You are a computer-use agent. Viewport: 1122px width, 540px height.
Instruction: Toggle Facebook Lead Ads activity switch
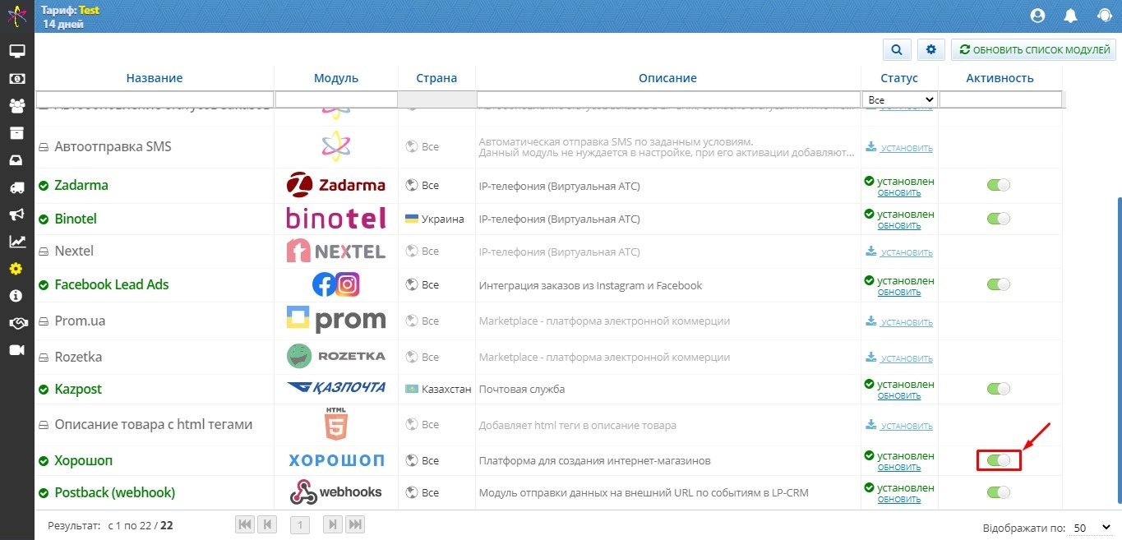[999, 284]
